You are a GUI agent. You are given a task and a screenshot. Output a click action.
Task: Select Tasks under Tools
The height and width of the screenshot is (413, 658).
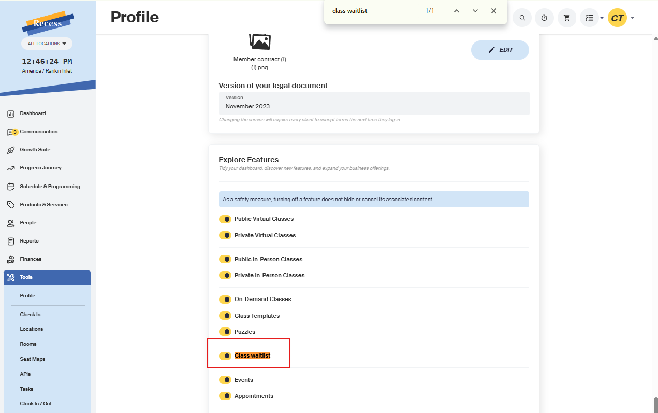pyautogui.click(x=26, y=389)
